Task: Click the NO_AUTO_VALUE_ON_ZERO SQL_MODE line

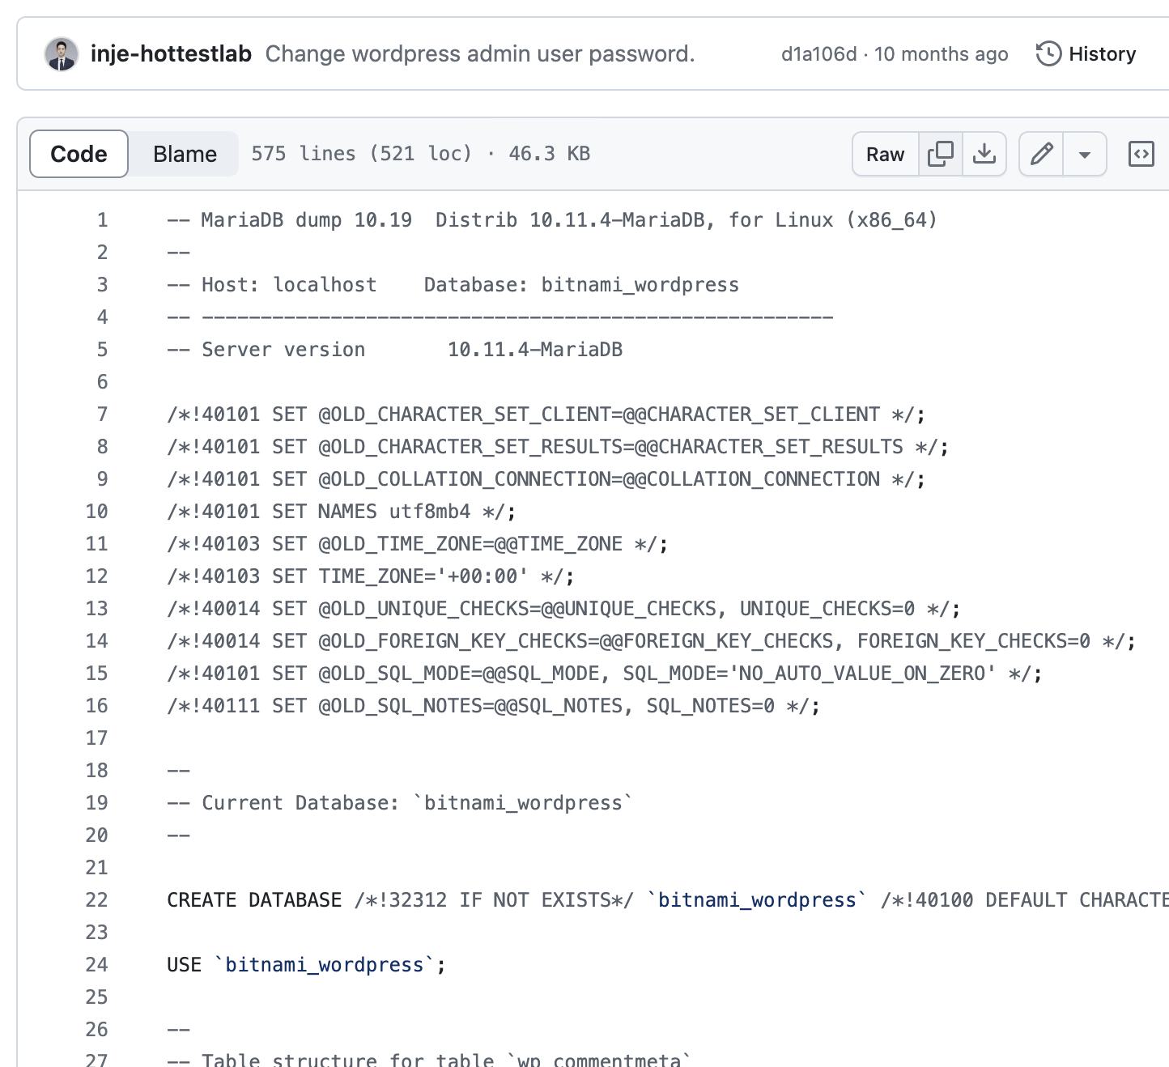Action: tap(604, 674)
